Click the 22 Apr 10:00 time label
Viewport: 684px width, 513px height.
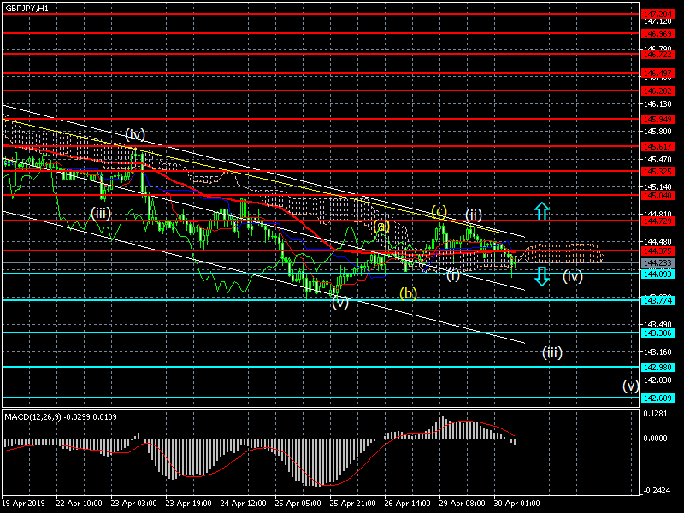[x=80, y=504]
